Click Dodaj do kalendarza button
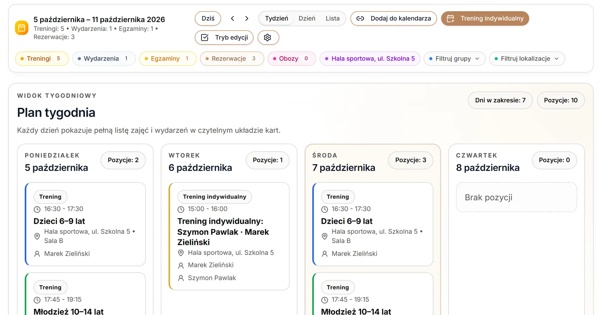 click(x=394, y=18)
